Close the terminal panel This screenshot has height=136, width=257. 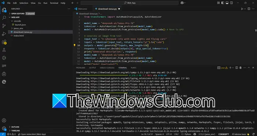[253, 67]
